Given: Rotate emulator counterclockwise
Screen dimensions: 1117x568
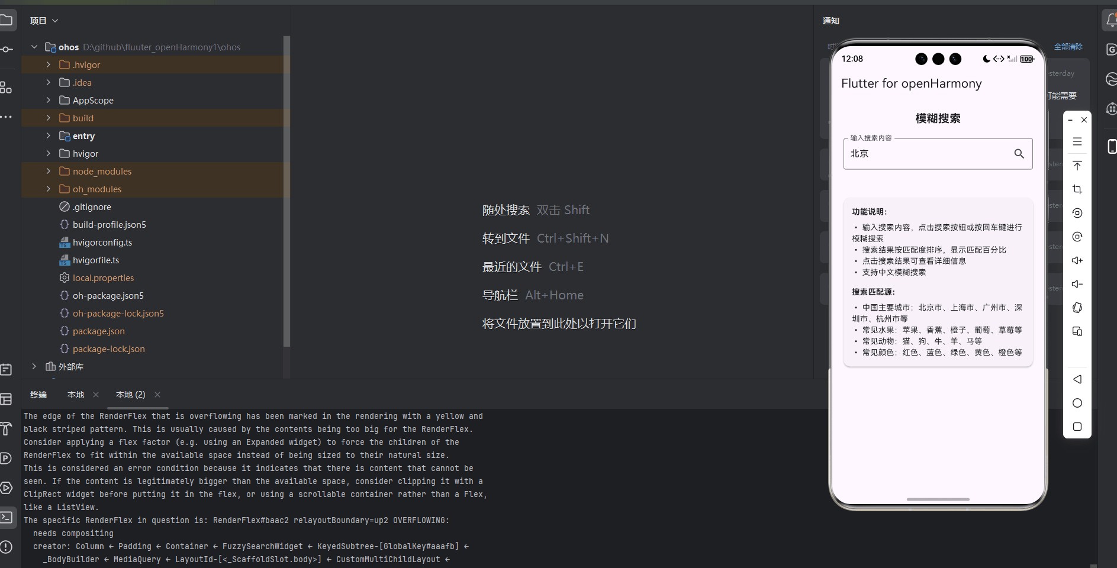Looking at the screenshot, I should (1077, 213).
